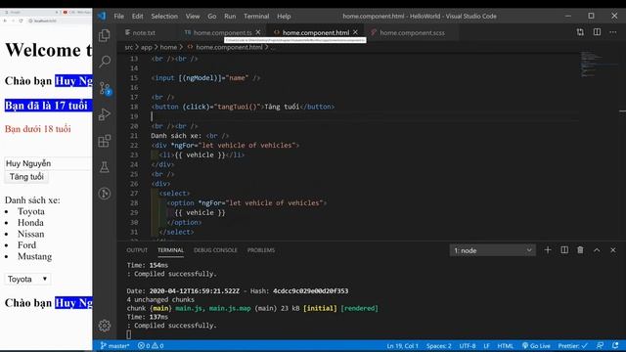This screenshot has height=352, width=626.
Task: Go back in the browser window
Action: pyautogui.click(x=5, y=21)
